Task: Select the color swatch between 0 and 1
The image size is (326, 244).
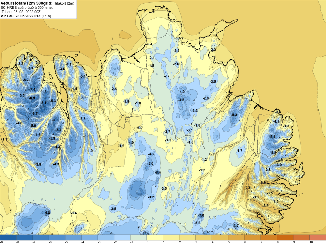Action: (155, 237)
